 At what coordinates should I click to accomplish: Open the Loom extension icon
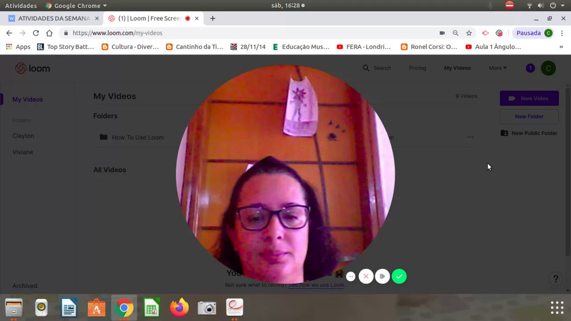click(499, 33)
